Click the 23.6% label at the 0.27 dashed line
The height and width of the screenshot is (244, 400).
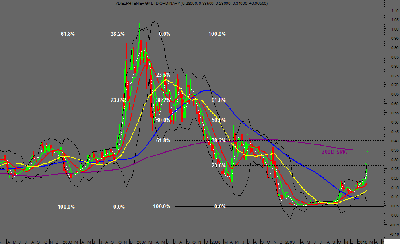click(219, 165)
